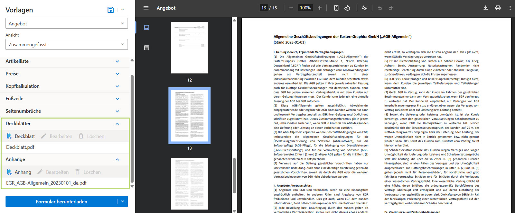Image resolution: width=515 pixels, height=213 pixels.
Task: Activate the draw annotation tool
Action: coord(364,8)
